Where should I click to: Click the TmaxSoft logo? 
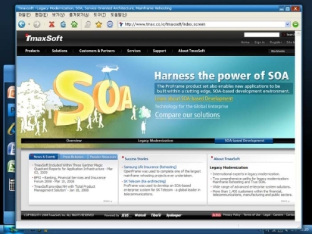pos(44,38)
